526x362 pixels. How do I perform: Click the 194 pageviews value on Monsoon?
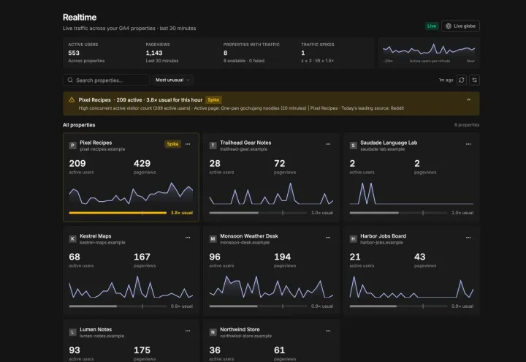tap(283, 257)
